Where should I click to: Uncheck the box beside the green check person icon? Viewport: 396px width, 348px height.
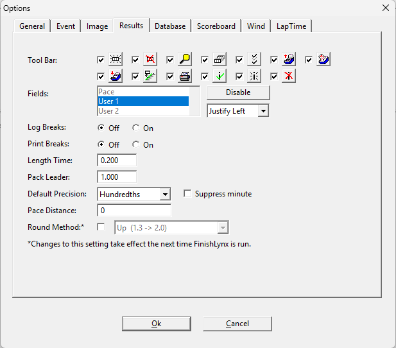point(205,76)
